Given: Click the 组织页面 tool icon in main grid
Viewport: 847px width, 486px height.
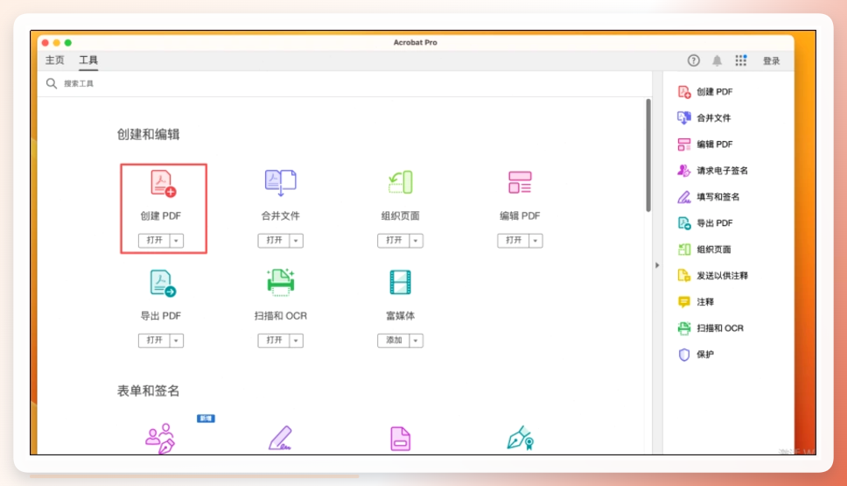Looking at the screenshot, I should point(400,182).
